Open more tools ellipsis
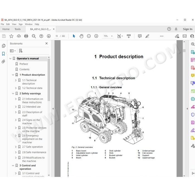This screenshot has height=195, width=195. (162, 36)
